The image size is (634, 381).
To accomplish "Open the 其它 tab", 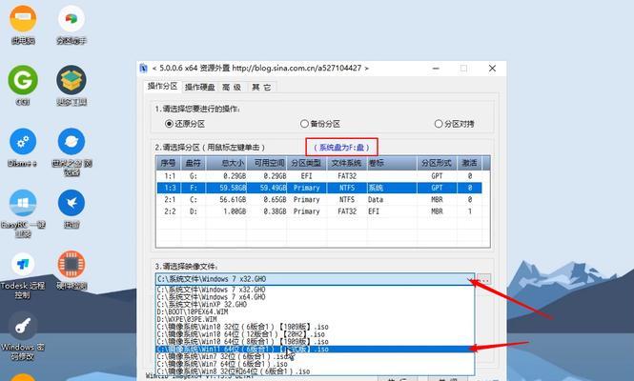I will [x=261, y=87].
